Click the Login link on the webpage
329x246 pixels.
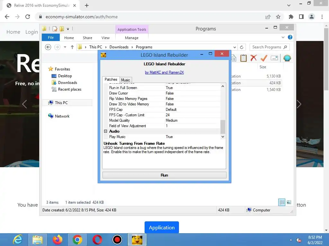(32, 32)
